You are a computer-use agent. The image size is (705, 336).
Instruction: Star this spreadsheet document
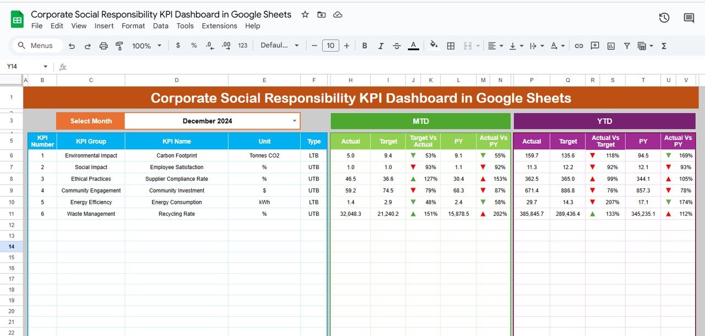tap(305, 14)
